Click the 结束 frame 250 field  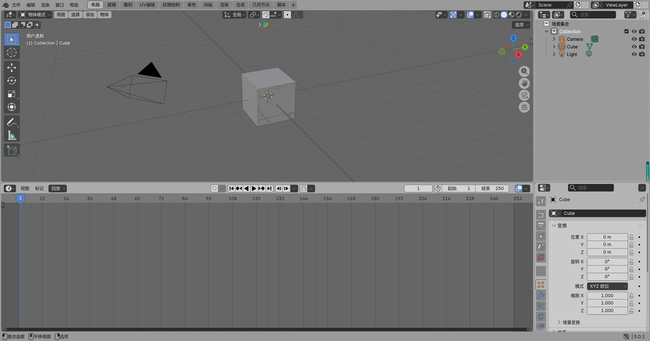click(x=492, y=188)
